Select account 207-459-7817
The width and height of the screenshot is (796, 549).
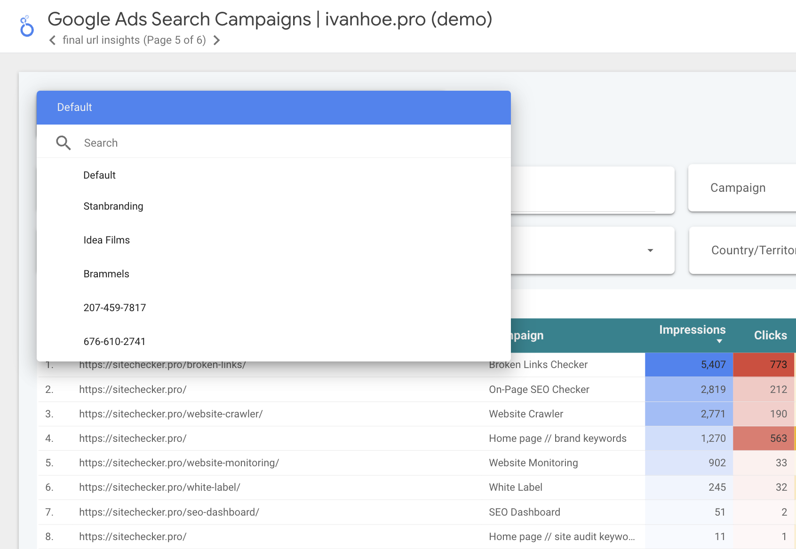coord(114,308)
